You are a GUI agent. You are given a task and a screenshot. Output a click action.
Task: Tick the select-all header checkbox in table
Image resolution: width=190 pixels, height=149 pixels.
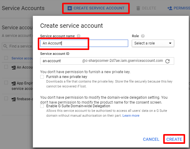click(6, 58)
